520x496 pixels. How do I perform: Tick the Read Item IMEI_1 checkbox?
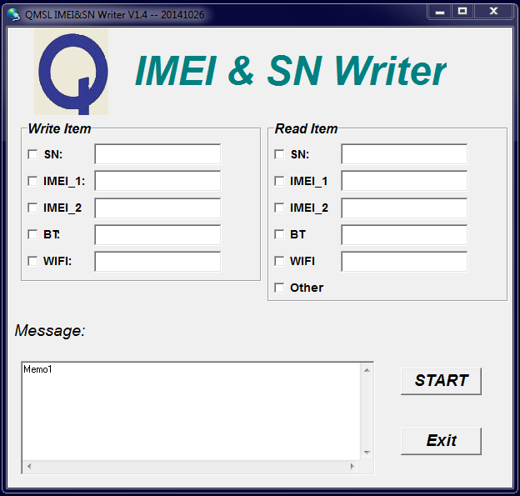279,181
